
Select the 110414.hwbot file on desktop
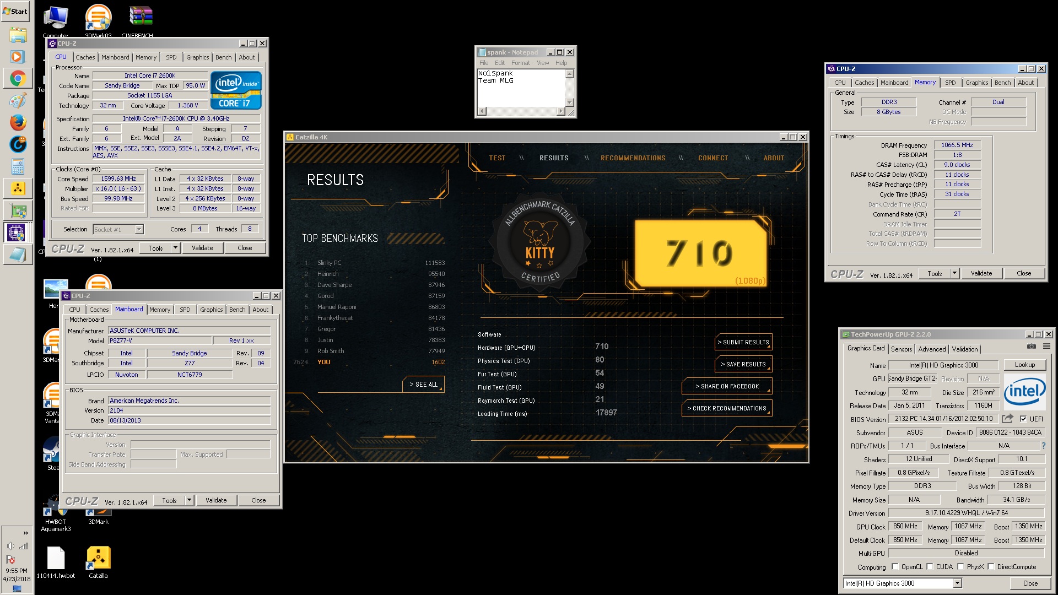point(56,562)
